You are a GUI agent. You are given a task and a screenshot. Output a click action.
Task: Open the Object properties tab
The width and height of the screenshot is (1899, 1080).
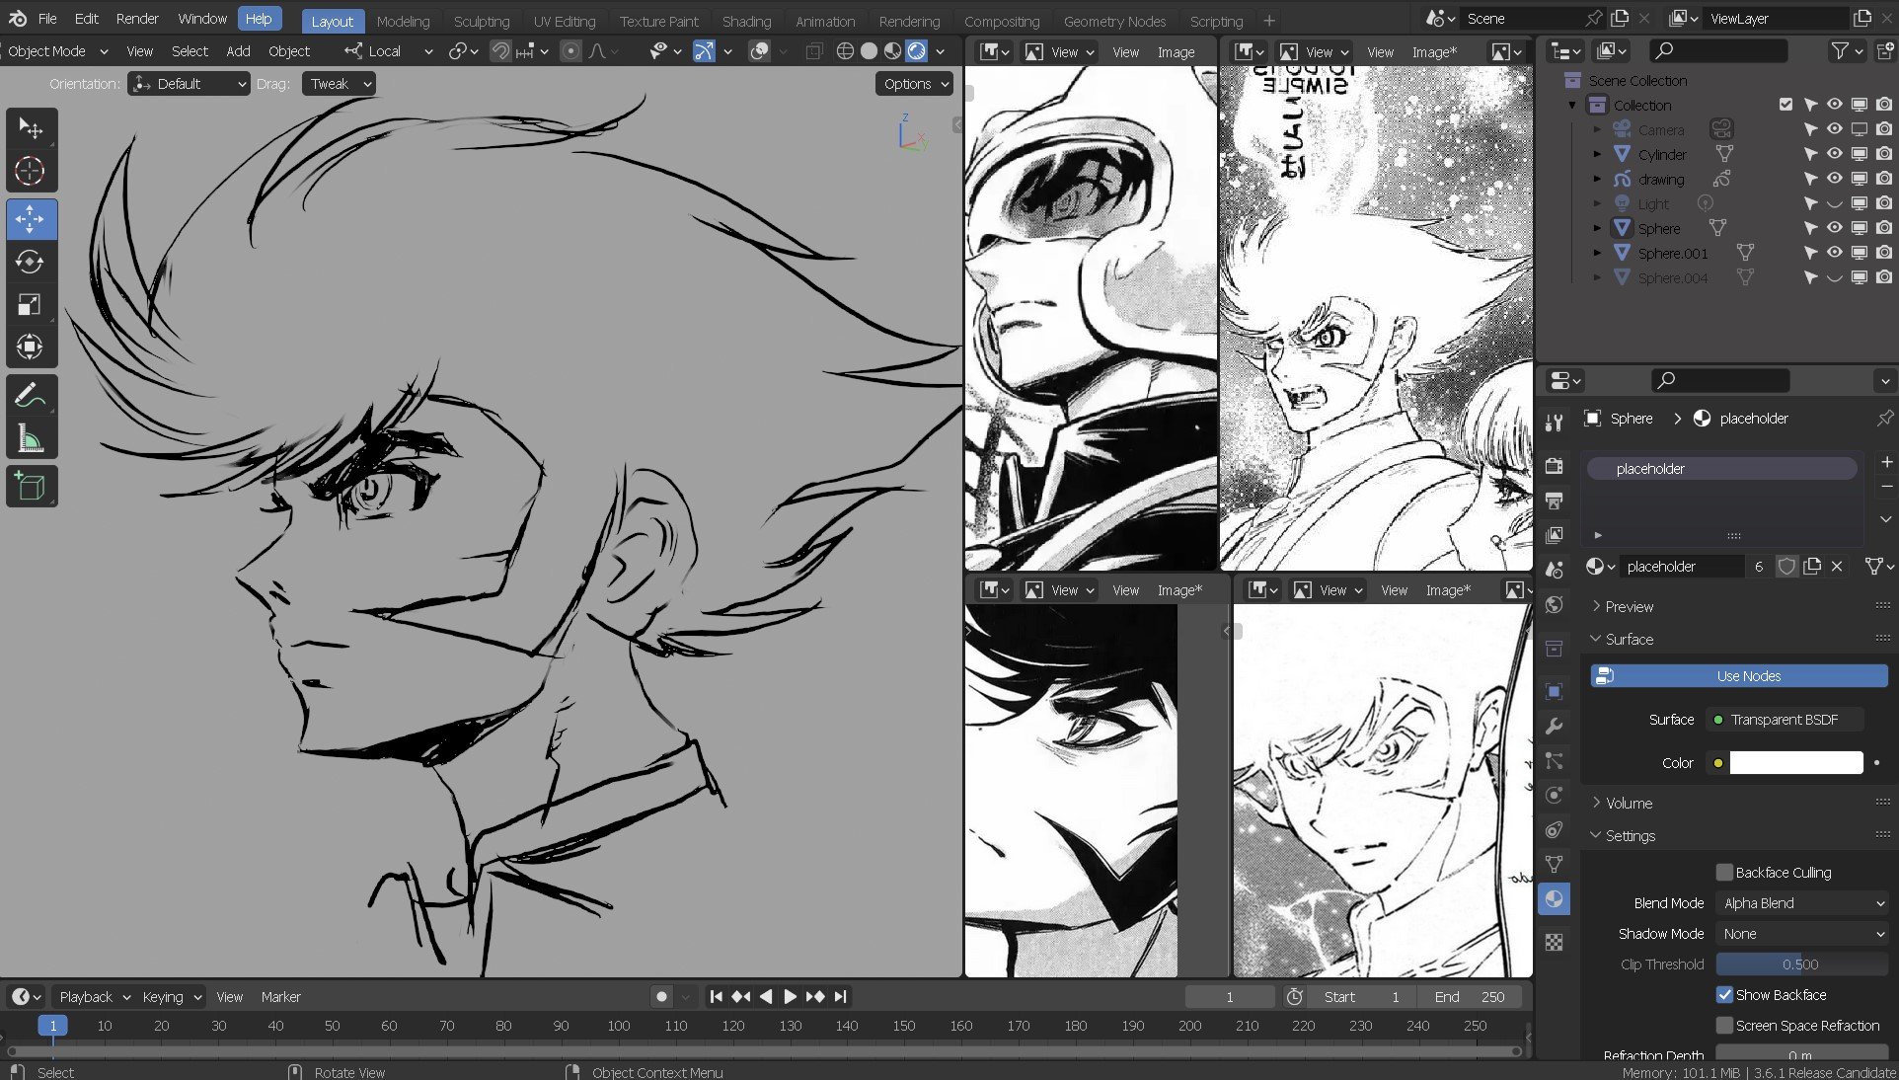click(1555, 691)
